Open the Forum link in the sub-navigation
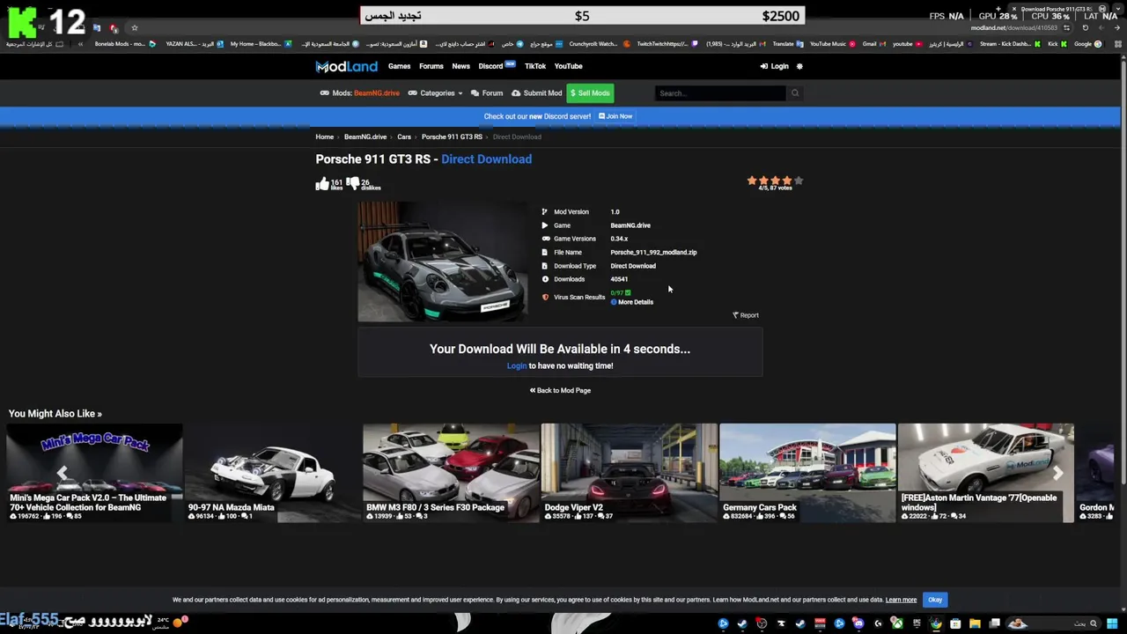1127x634 pixels. point(487,92)
